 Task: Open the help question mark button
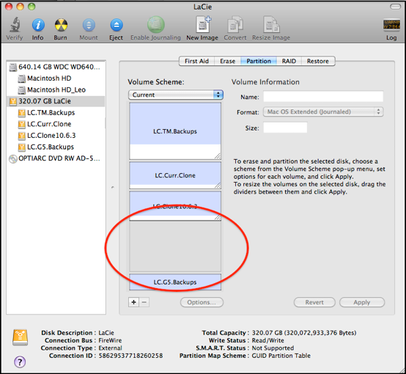tap(20, 362)
